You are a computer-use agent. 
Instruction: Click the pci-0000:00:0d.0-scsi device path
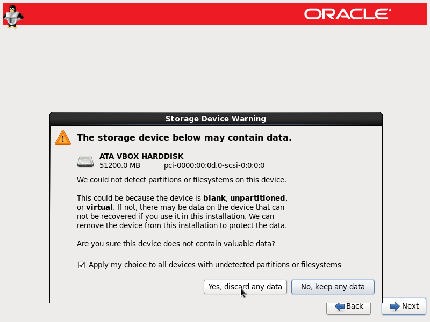coord(214,166)
